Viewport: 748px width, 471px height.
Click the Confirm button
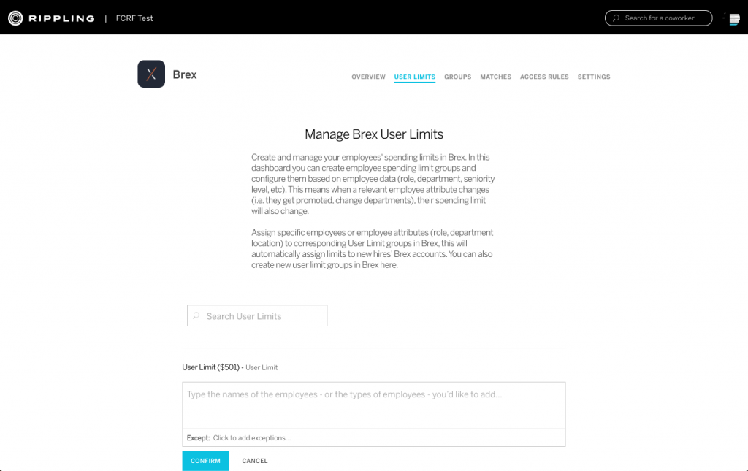click(x=205, y=461)
